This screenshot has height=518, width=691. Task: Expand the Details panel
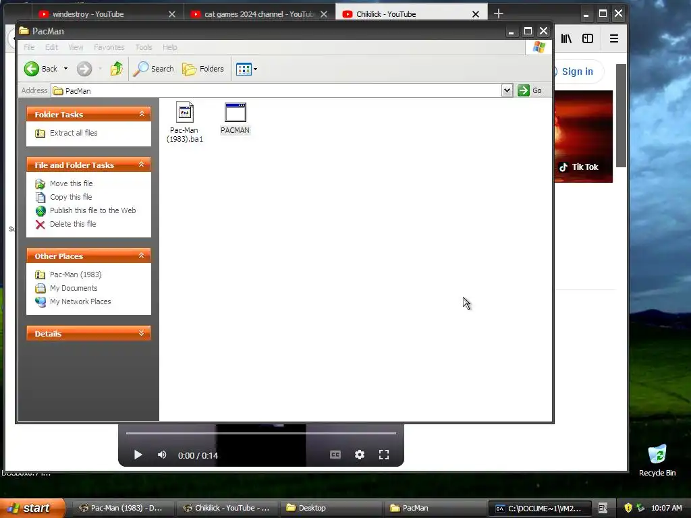[x=142, y=333]
